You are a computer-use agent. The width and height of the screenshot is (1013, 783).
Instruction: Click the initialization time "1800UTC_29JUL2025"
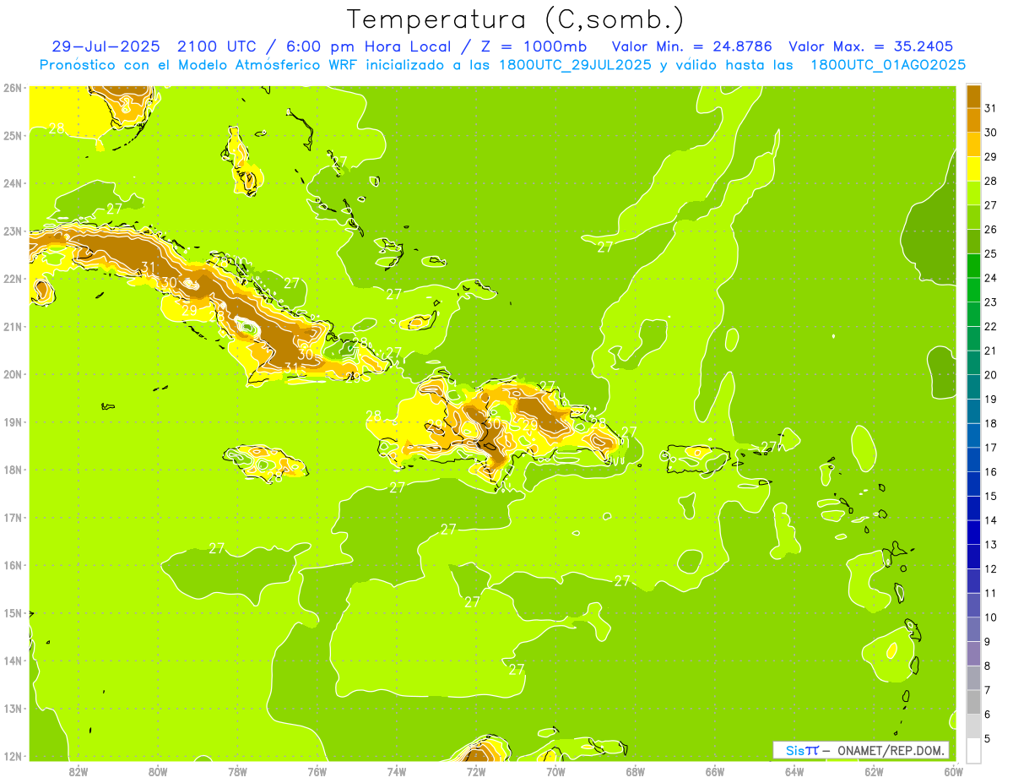click(575, 65)
